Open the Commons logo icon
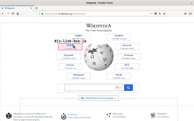The height and width of the screenshot is (121, 194). [64, 116]
